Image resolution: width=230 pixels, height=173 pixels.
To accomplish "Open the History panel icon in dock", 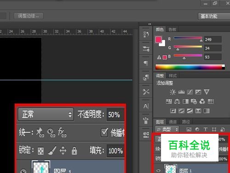I will pos(146,35).
